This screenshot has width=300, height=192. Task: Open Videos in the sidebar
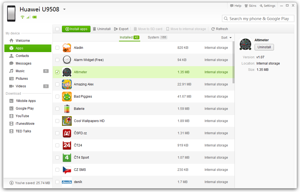[28, 86]
